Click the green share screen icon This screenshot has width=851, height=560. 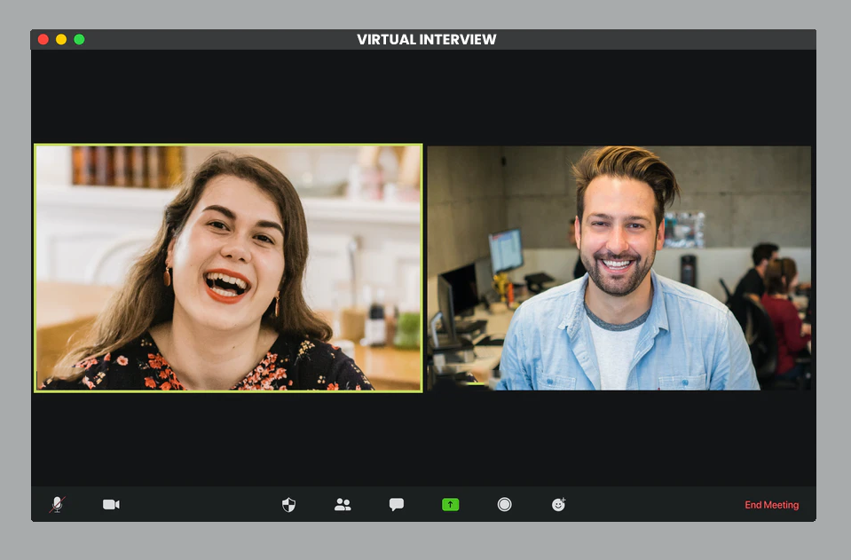[x=451, y=505]
